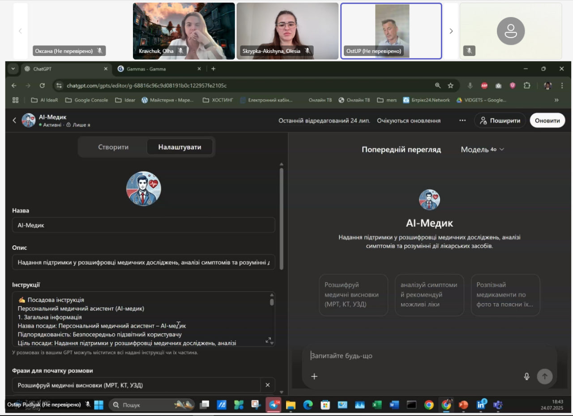Open the Chrome three-dot menu
Screen dimensions: 573x416
562,86
